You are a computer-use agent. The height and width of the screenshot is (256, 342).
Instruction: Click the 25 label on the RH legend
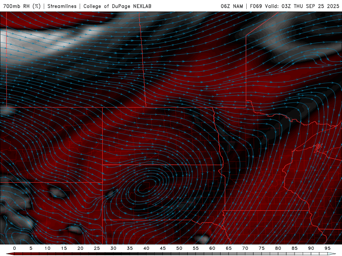point(97,248)
